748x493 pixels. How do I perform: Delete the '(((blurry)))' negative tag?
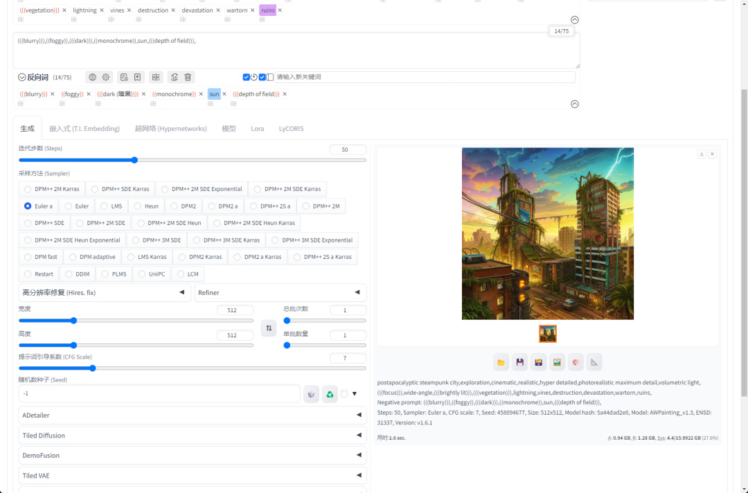(x=53, y=94)
